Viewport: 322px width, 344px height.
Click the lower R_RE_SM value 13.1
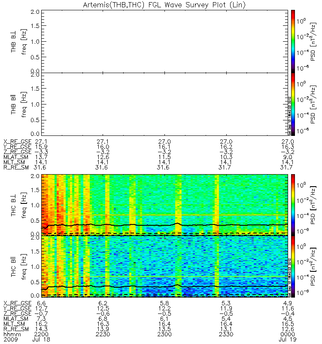coord(226,329)
